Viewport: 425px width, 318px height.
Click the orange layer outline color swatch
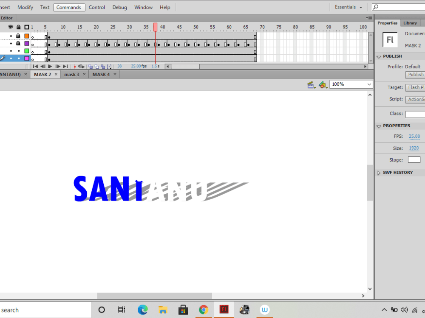point(26,36)
